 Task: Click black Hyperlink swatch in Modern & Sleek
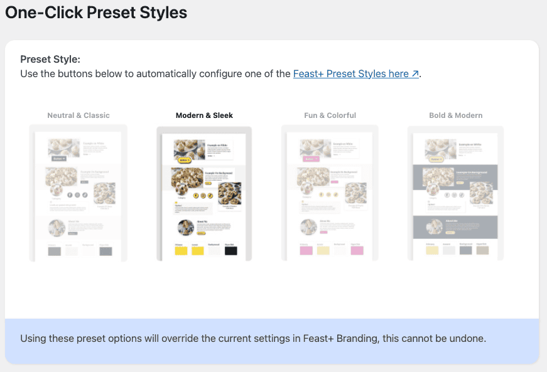click(x=230, y=251)
